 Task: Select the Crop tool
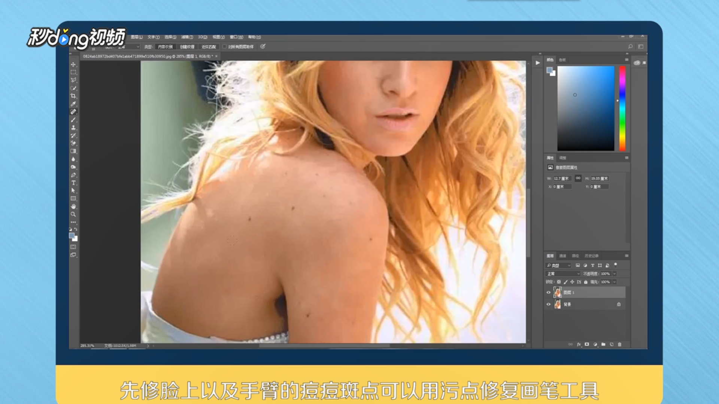pos(73,96)
